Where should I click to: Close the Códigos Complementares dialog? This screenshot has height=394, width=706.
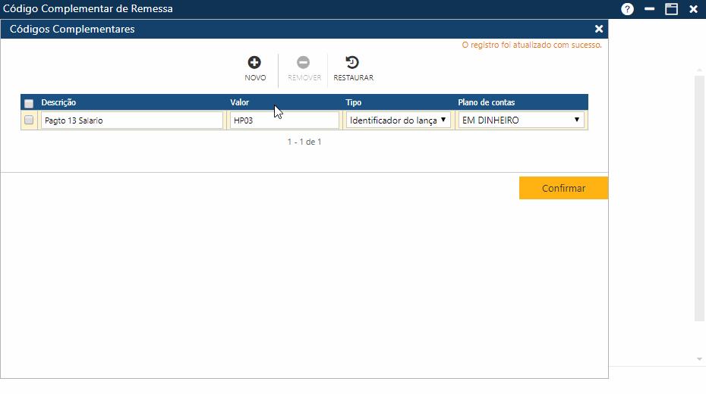[598, 29]
